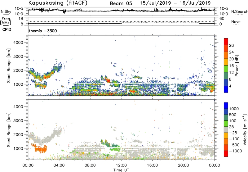Screen dimensions: 248x172
Task: Click the '12:00' time tick label
Action: [x=121, y=165]
